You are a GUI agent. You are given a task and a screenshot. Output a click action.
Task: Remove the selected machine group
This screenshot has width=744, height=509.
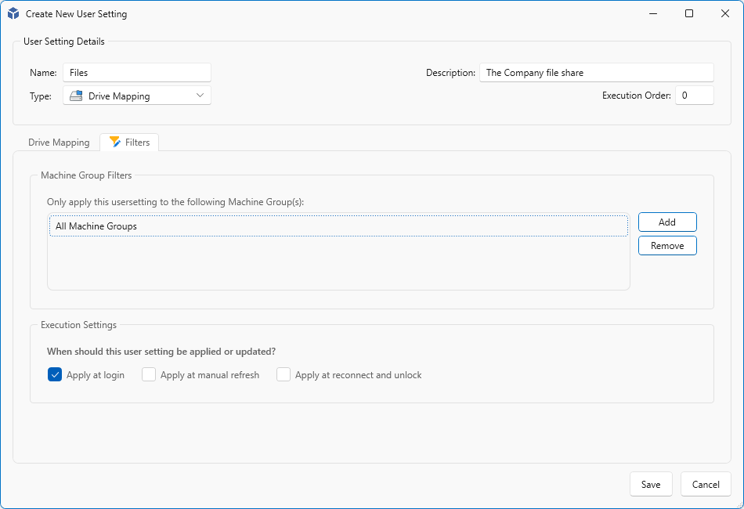[x=666, y=245]
